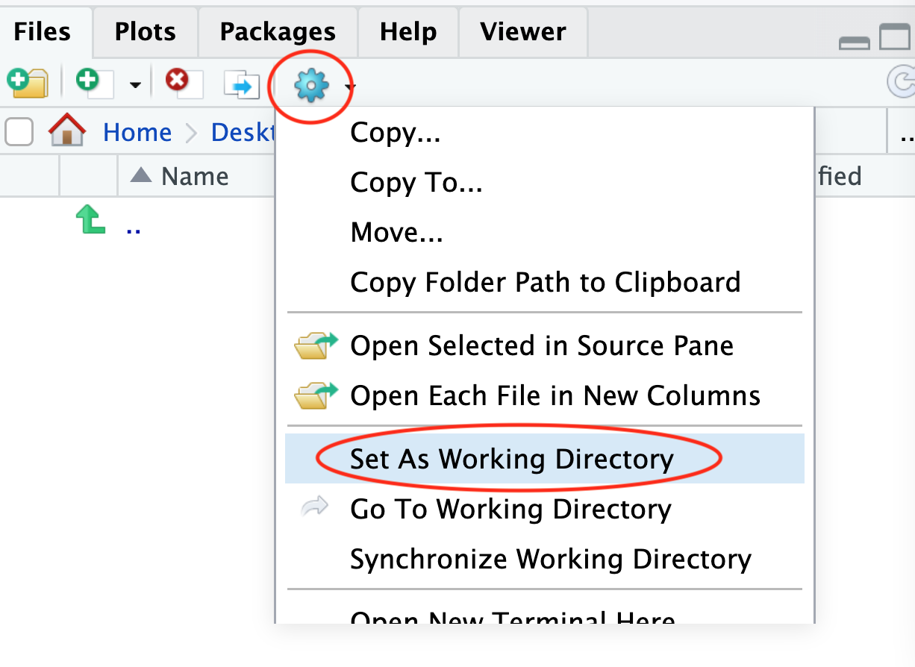The image size is (915, 667).
Task: Open the New Blank File dropdown arrow
Action: [x=135, y=84]
